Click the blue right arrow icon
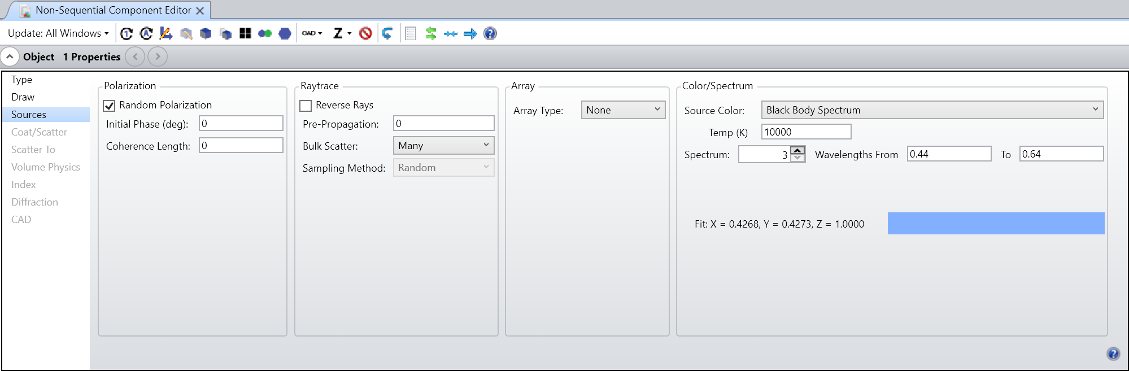Image resolution: width=1129 pixels, height=371 pixels. point(470,34)
